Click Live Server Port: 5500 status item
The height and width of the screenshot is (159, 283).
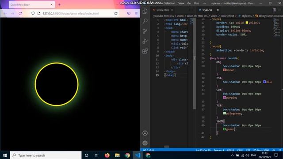point(261,150)
